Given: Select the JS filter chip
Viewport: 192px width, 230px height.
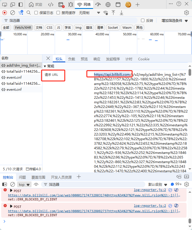Looking at the screenshot, I should point(58,28).
